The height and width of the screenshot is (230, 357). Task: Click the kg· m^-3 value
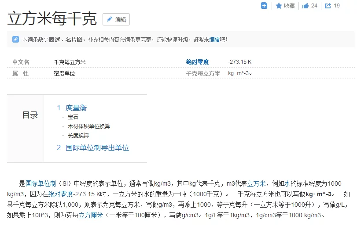point(240,73)
